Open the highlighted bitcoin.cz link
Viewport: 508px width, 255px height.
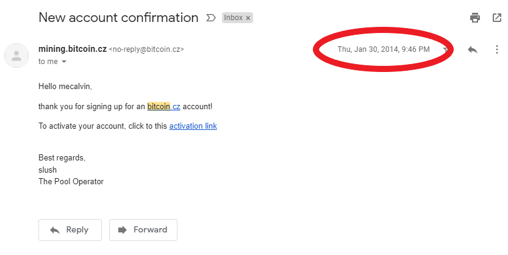point(163,106)
